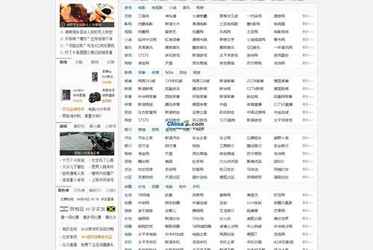Viewport: 373px width, 250px height.
Task: Open 中国证券网
Action: point(256,112)
